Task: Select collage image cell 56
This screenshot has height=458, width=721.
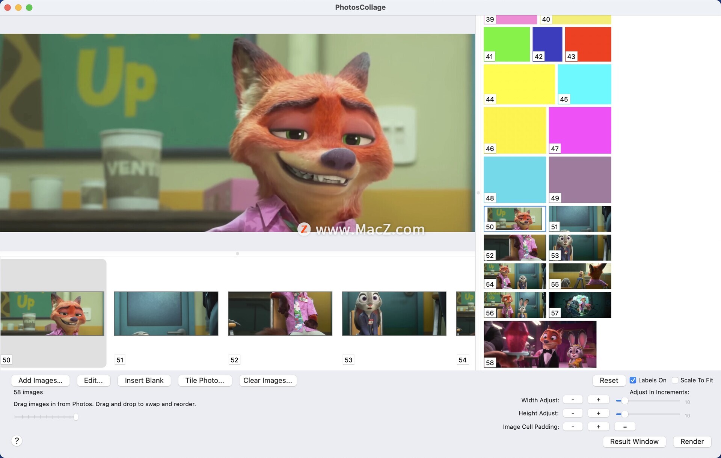Action: pos(515,305)
